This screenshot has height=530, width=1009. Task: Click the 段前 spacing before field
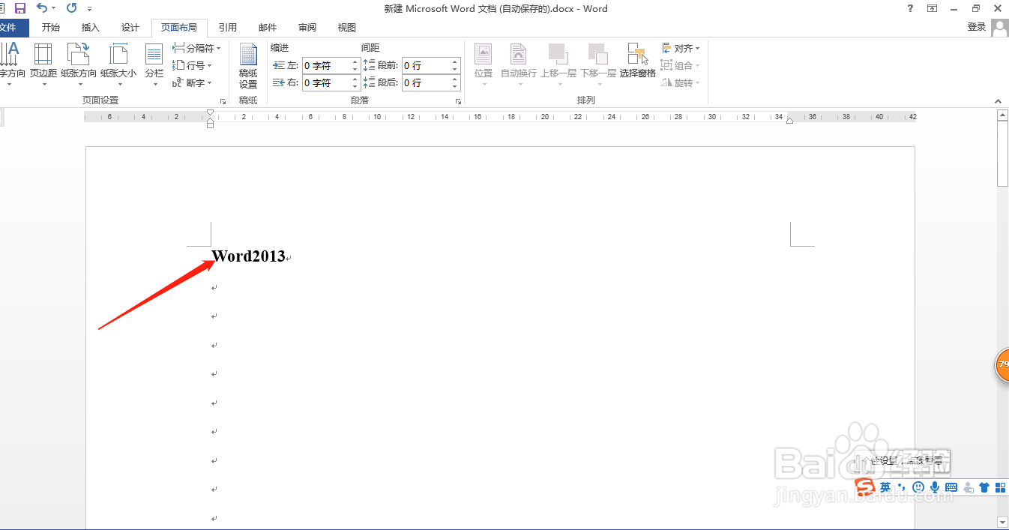pos(426,65)
